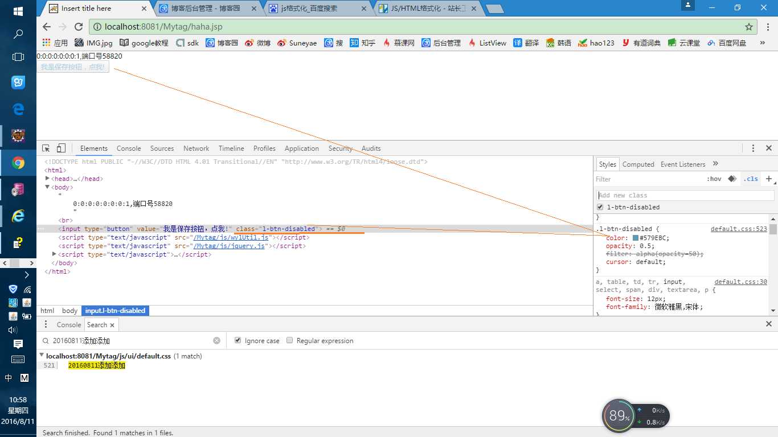Expand hidden system tray icons chevron
Viewport: 778px width, 437px height.
[x=27, y=275]
